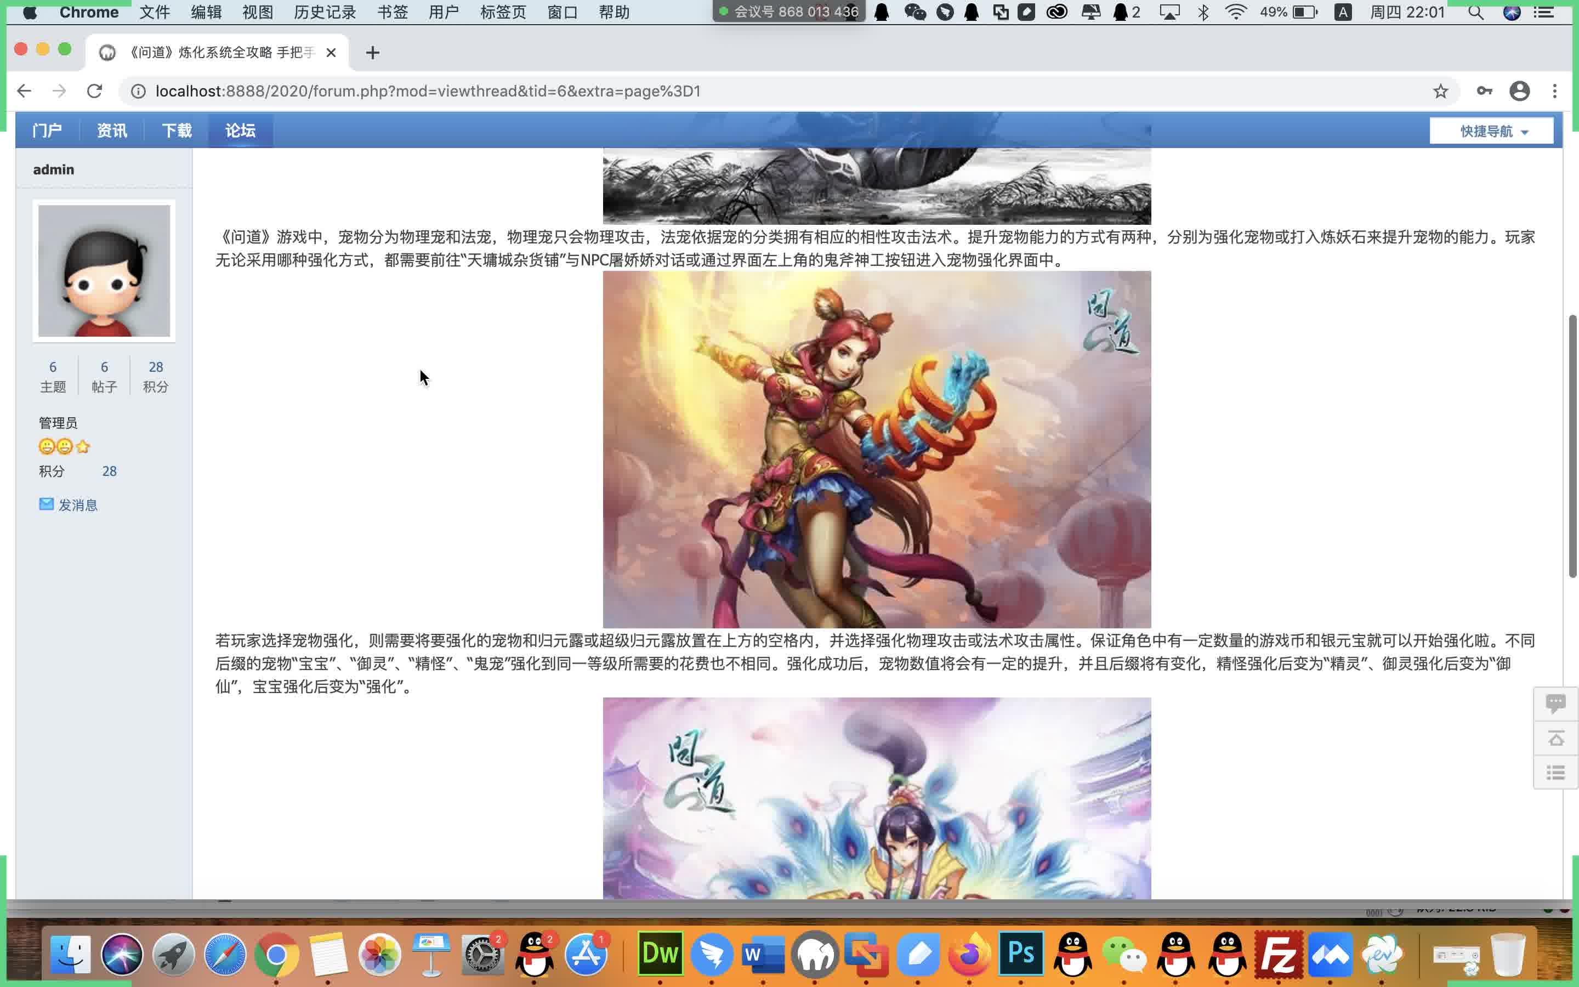The height and width of the screenshot is (987, 1579).
Task: Open the App Store in dock
Action: click(x=586, y=954)
